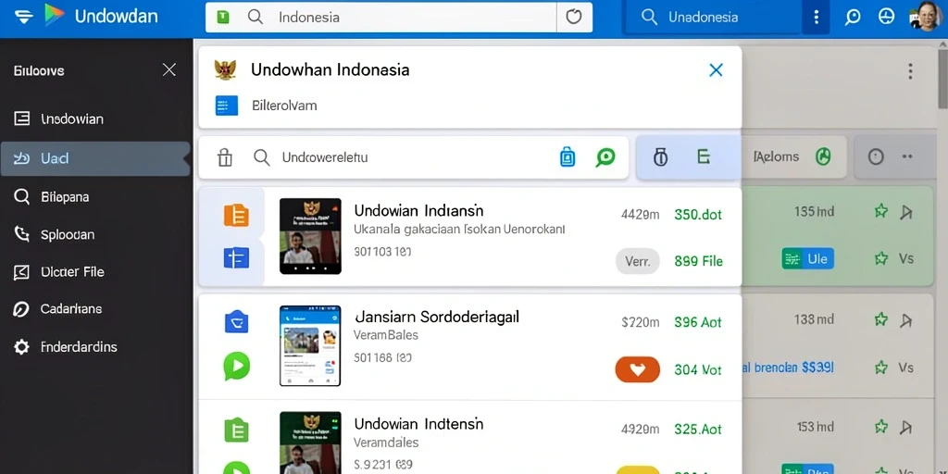Image resolution: width=948 pixels, height=474 pixels.
Task: Click the blue table icon in first result
Action: point(236,258)
